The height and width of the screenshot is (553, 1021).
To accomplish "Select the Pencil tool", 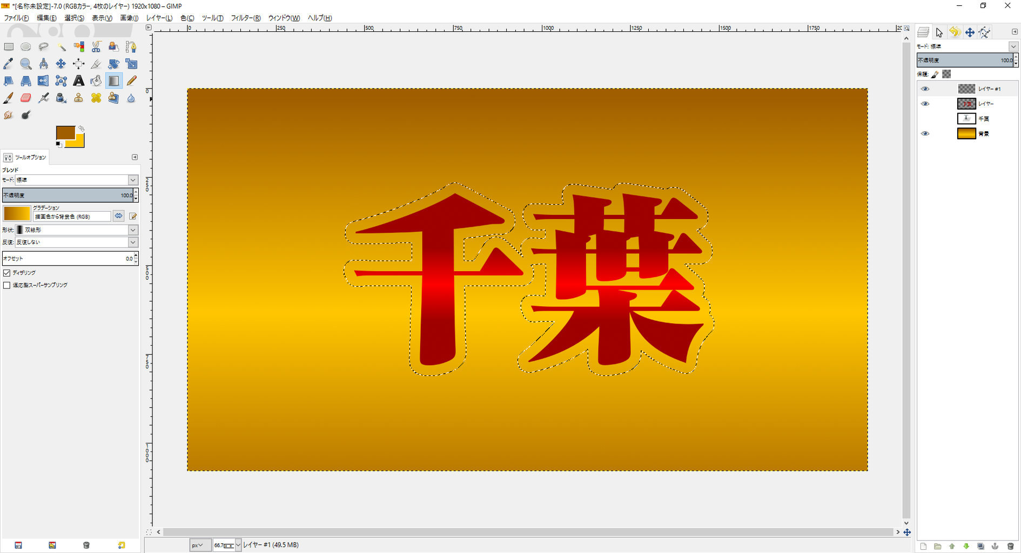I will (131, 81).
